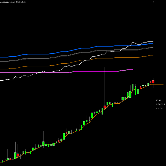The height and width of the screenshot is (166, 166).
Task: Click the last red candlestick on the chart
Action: tap(153, 82)
